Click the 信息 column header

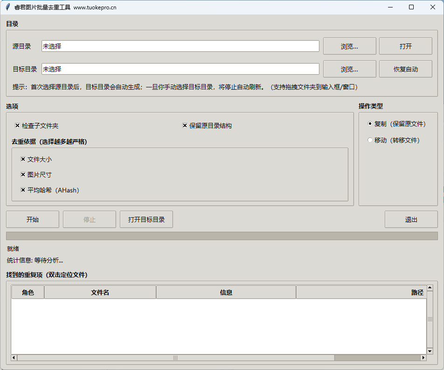(x=226, y=292)
